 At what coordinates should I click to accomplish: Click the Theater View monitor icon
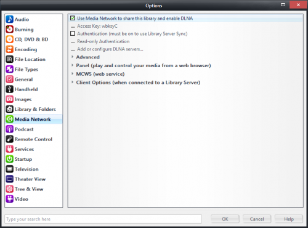coord(10,179)
